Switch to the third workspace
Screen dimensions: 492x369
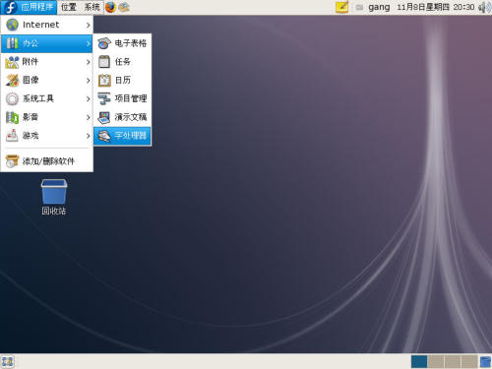pyautogui.click(x=453, y=361)
